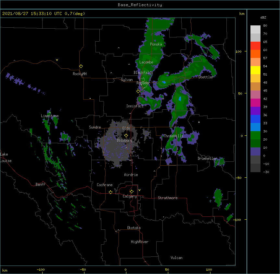Click the Ponoka city label
The image size is (280, 274).
point(156,44)
